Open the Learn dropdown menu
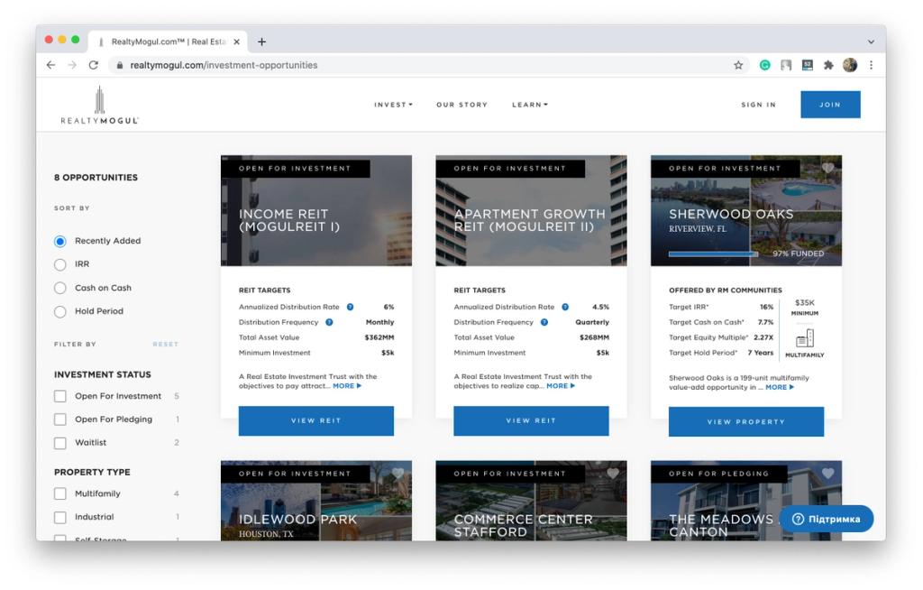 [530, 105]
